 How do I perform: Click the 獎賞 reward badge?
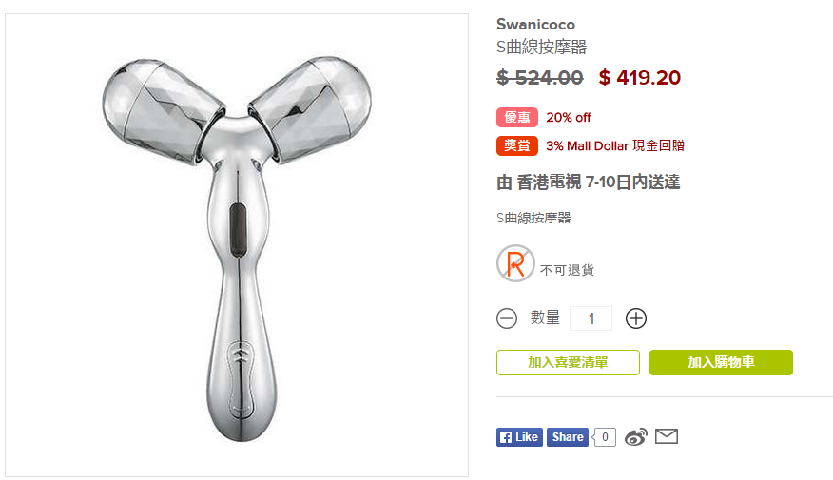point(517,145)
